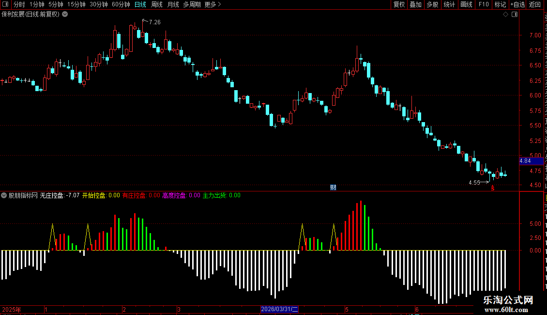The image size is (547, 315).
Task: Click the month 2 timeline marker
Action: coord(124,309)
